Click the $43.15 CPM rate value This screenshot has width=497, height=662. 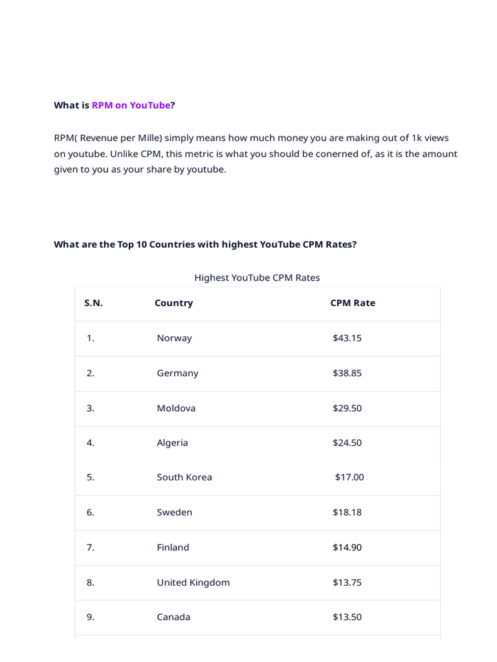[x=347, y=338]
